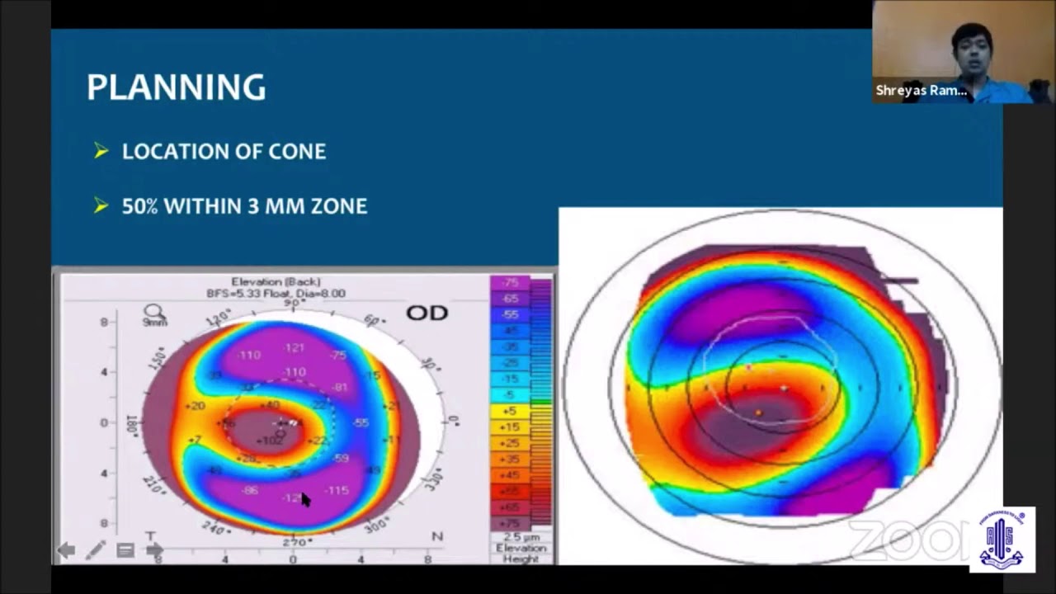Open the slideshow pen annotation tool
The image size is (1056, 594).
pyautogui.click(x=96, y=549)
